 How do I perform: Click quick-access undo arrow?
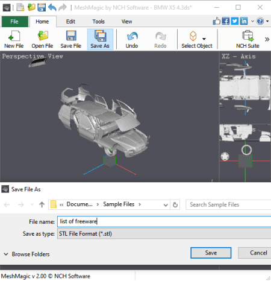52,7
